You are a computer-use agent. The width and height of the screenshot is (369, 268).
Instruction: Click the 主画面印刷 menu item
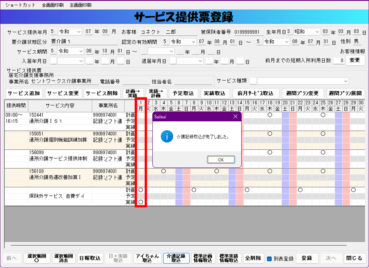point(80,5)
